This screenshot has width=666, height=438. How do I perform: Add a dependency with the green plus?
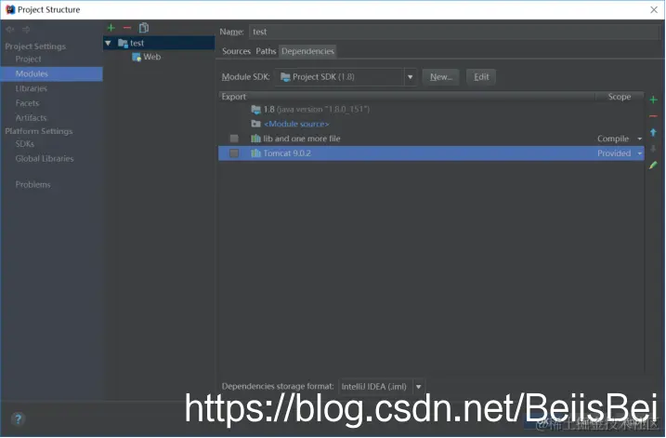click(x=654, y=100)
